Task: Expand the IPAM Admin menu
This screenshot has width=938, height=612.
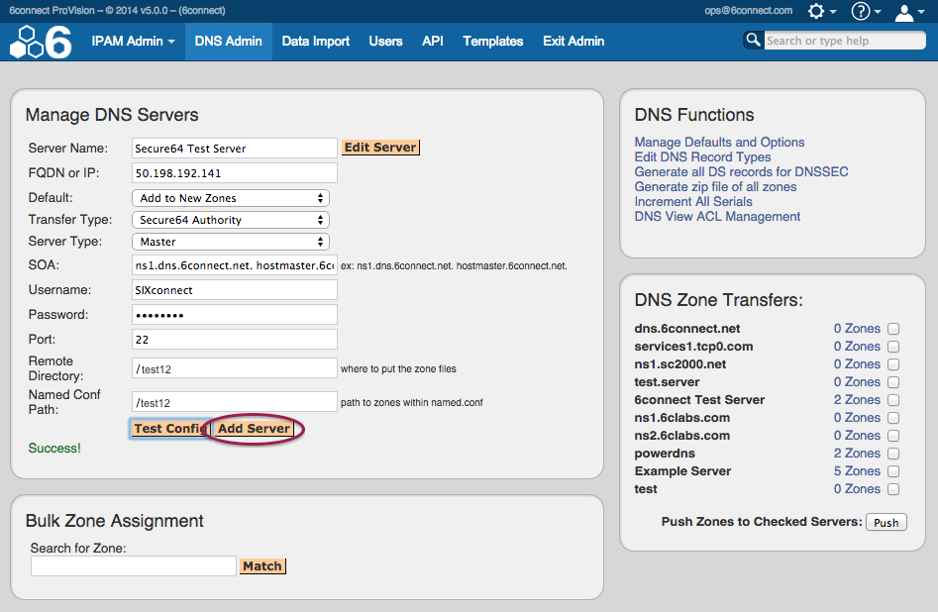Action: [133, 42]
